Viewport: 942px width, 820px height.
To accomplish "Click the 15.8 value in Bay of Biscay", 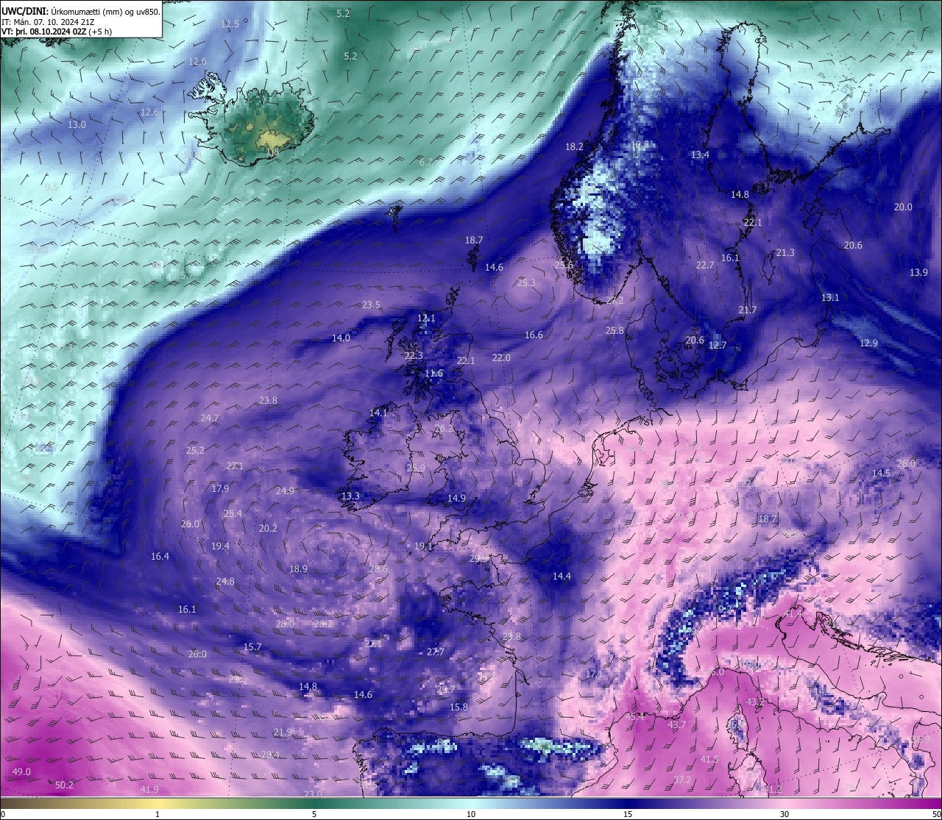I will [458, 707].
